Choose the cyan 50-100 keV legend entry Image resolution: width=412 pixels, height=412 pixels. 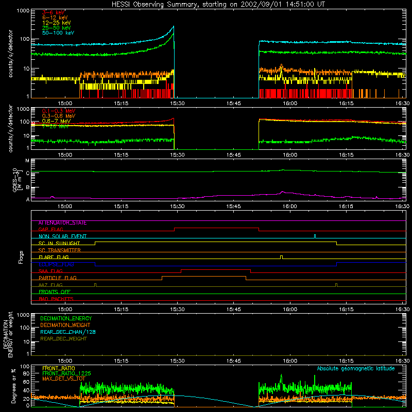pyautogui.click(x=58, y=33)
